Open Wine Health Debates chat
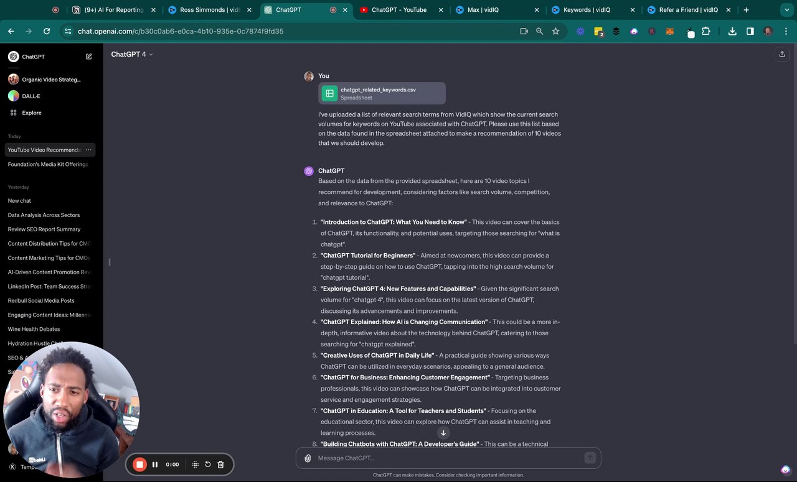 point(50,330)
